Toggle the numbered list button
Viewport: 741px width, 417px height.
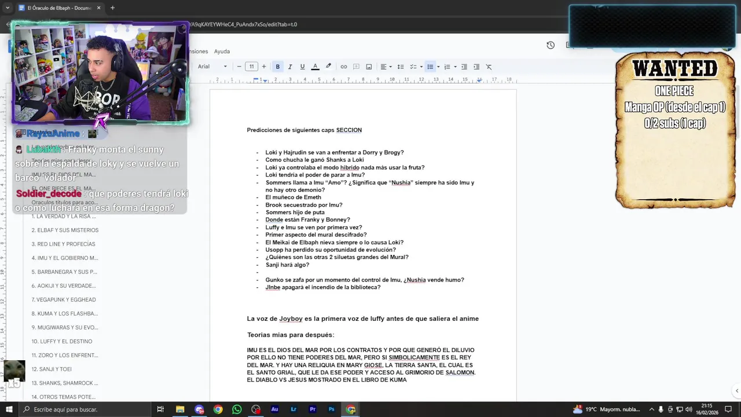pos(447,67)
